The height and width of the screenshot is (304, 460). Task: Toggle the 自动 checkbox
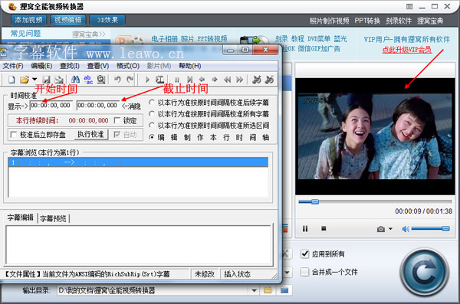click(x=117, y=135)
